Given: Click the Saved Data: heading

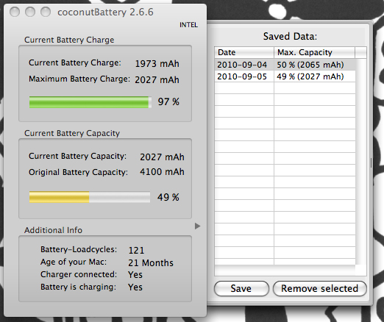Looking at the screenshot, I should tap(290, 37).
